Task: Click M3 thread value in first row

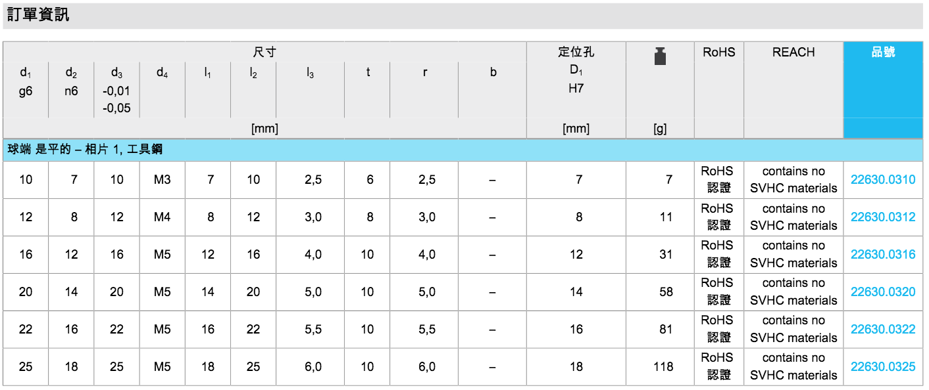Action: click(162, 180)
